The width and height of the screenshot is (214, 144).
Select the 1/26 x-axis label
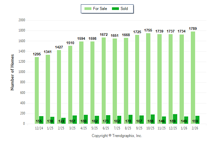tap(184, 127)
